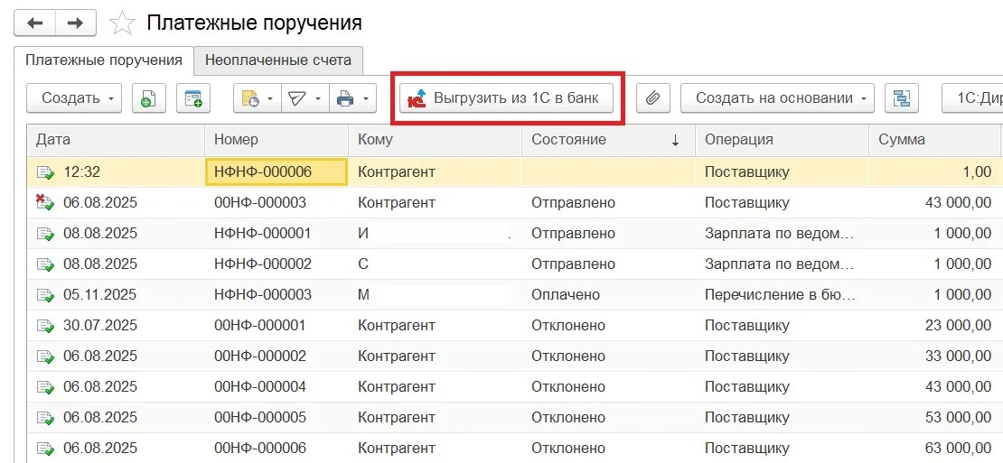Click the back navigation arrow
Image resolution: width=1003 pixels, height=463 pixels.
pyautogui.click(x=35, y=23)
